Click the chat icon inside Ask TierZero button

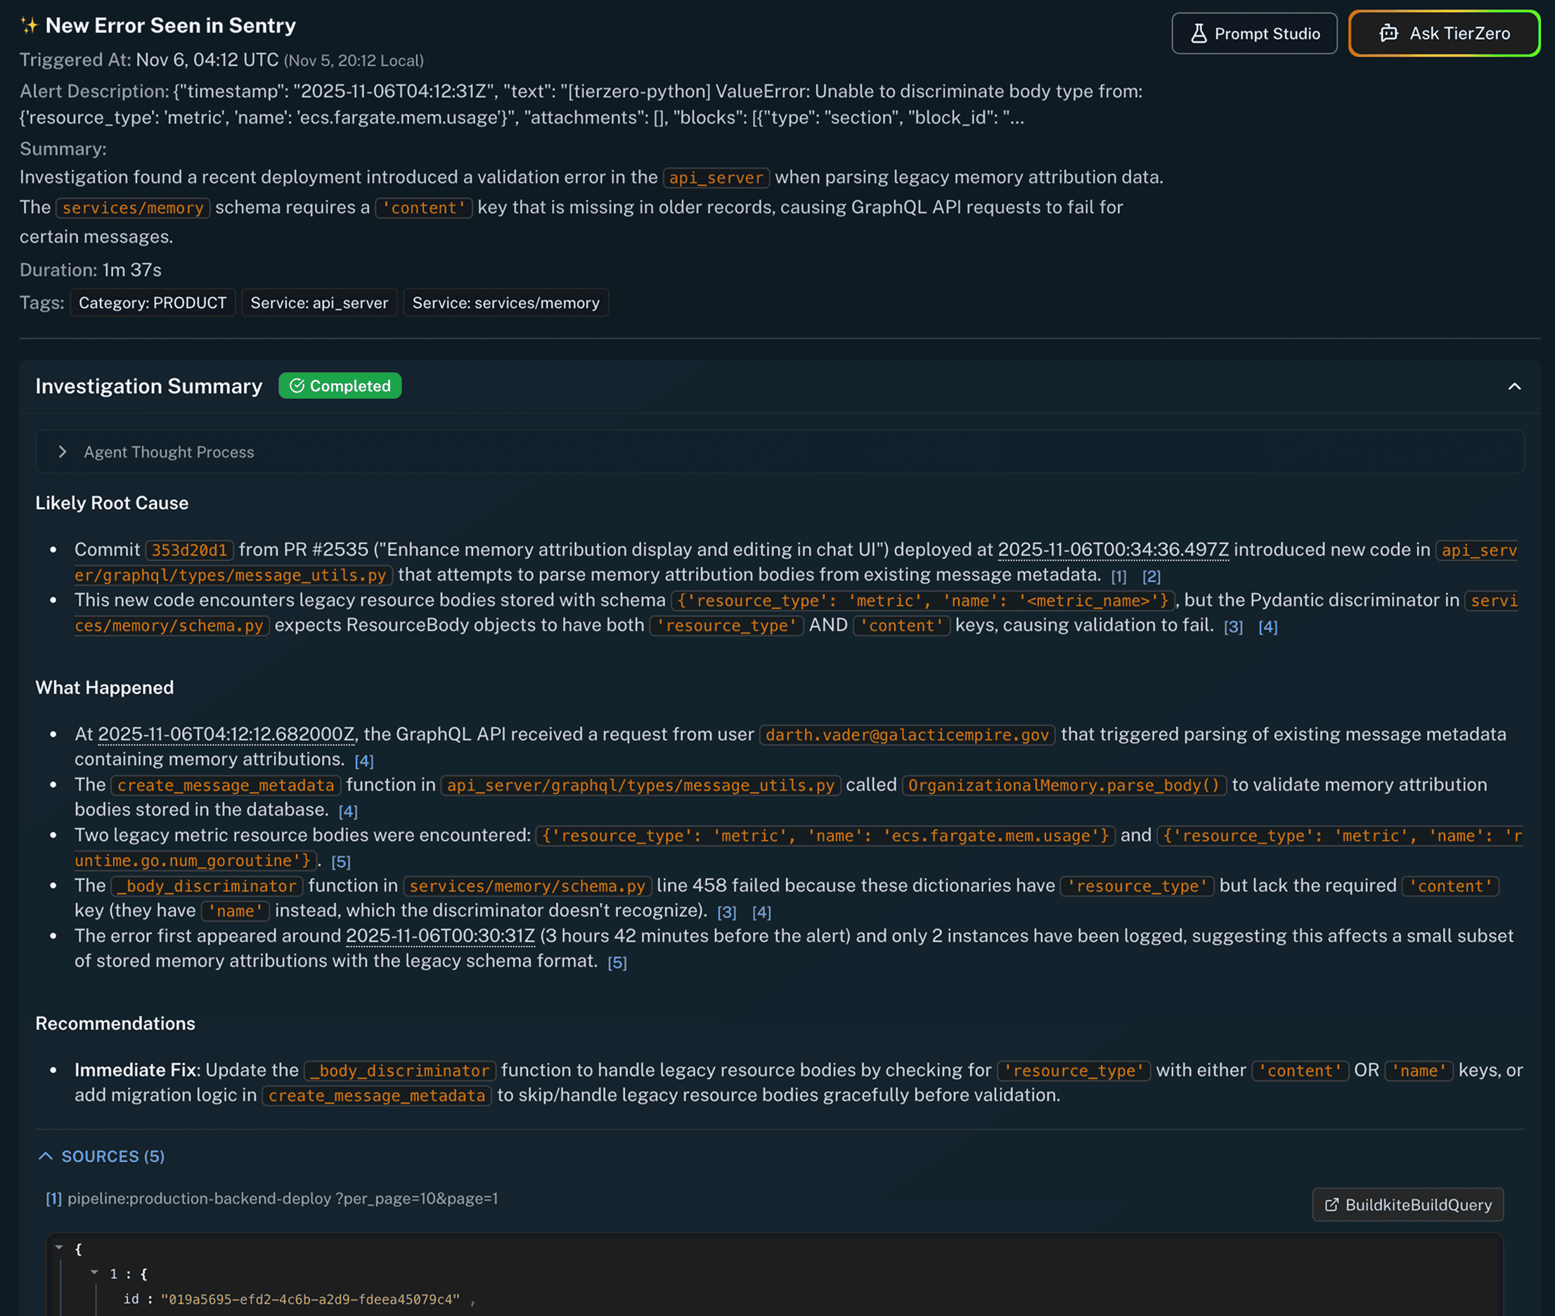(1388, 33)
